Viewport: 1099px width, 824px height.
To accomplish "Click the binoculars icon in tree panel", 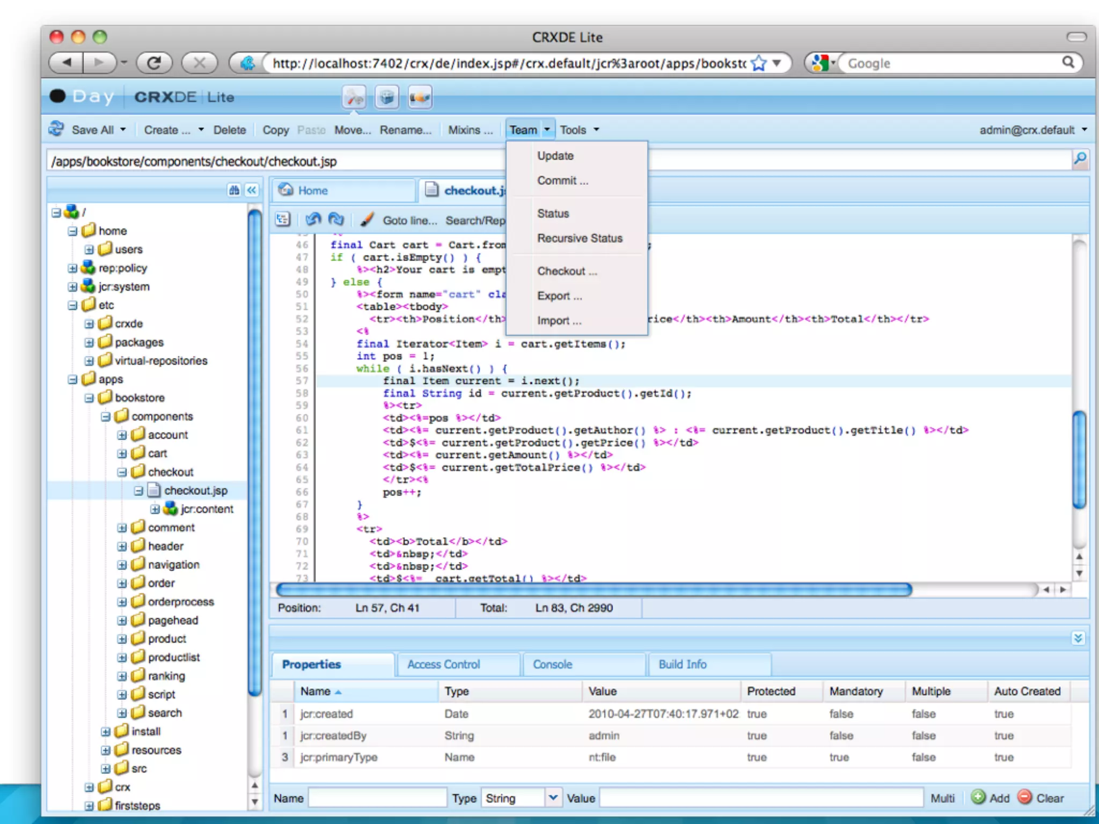I will 234,190.
